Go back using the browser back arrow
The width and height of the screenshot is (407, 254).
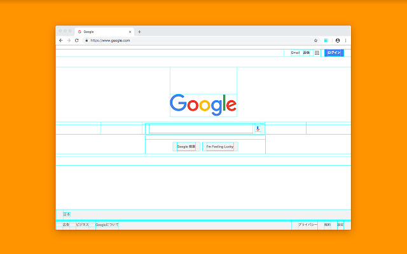pos(61,41)
